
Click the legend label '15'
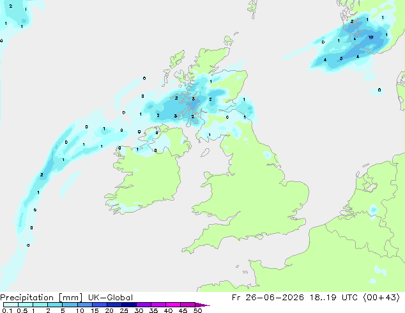(95, 310)
